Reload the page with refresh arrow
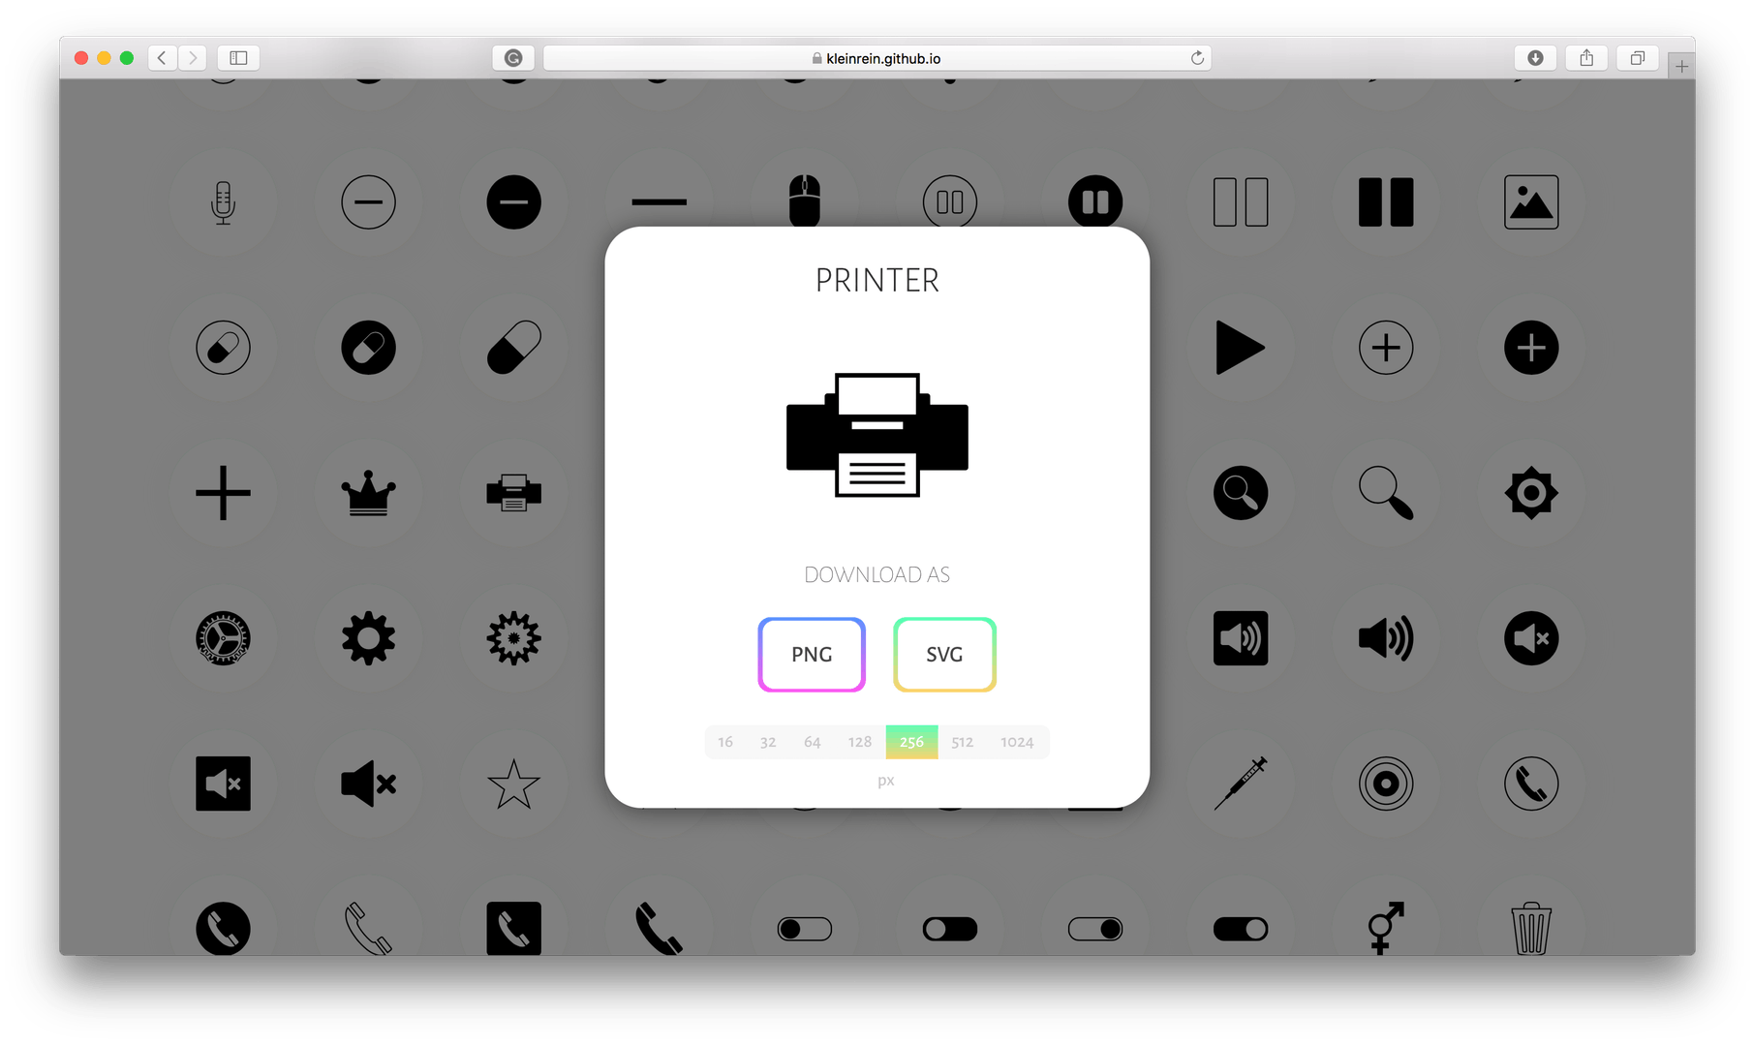 point(1197,58)
